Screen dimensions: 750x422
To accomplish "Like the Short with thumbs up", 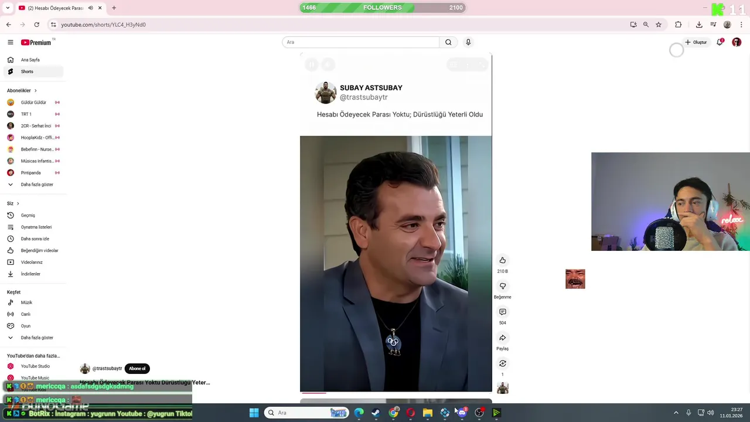I will click(x=502, y=260).
